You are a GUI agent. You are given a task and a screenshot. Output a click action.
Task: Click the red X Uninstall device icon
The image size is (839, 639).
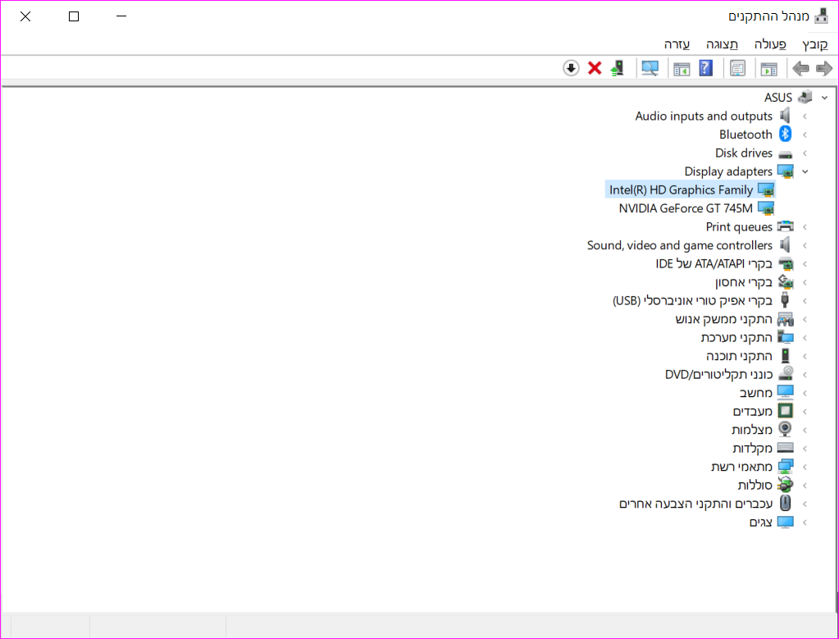coord(595,69)
